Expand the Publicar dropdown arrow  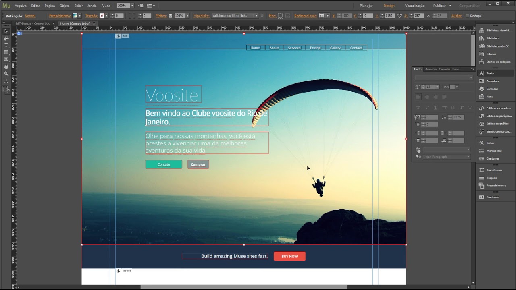click(x=450, y=6)
